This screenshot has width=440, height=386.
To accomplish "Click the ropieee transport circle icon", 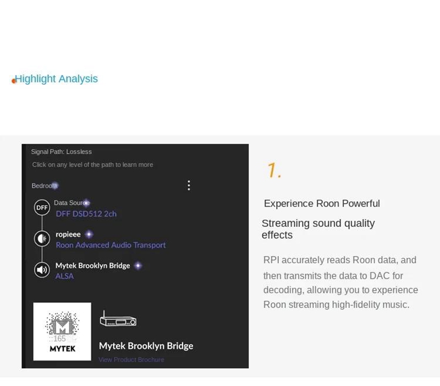I will pos(42,239).
